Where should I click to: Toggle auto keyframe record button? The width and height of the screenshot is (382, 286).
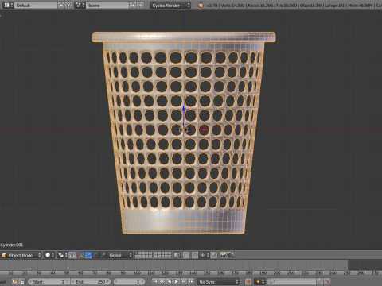[x=248, y=281]
